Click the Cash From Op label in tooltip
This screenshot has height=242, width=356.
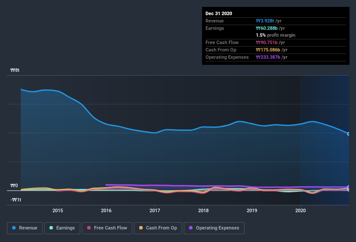point(221,50)
